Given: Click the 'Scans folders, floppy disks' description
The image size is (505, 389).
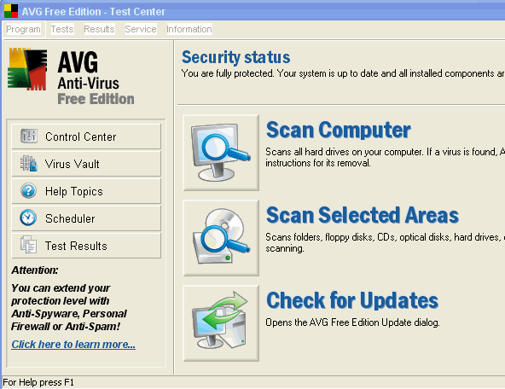Looking at the screenshot, I should point(386,242).
